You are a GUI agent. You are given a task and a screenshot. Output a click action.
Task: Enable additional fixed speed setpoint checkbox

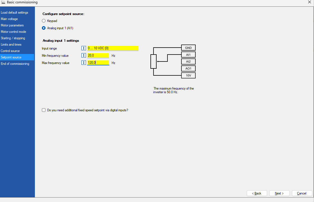pyautogui.click(x=44, y=110)
